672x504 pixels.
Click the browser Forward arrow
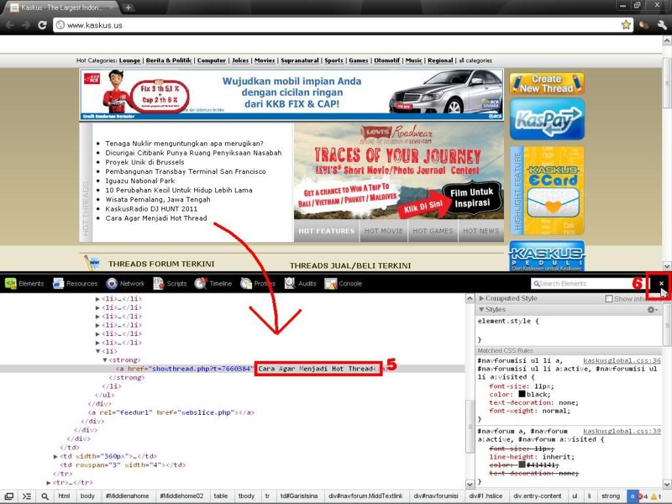coord(26,25)
